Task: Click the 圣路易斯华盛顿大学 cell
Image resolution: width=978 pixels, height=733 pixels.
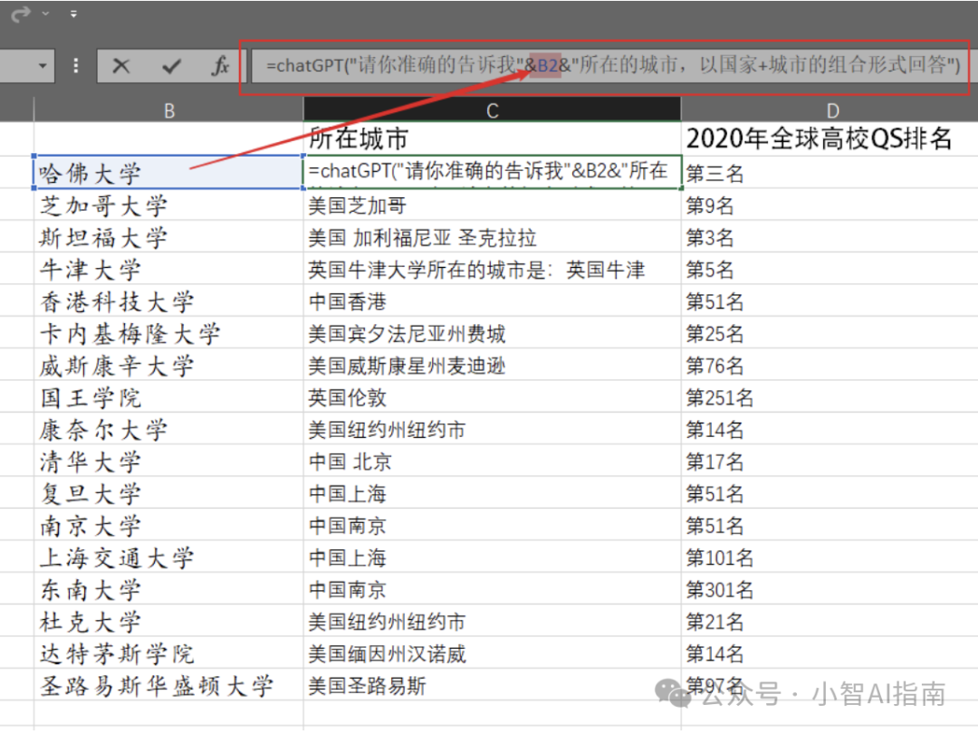Action: tap(168, 686)
